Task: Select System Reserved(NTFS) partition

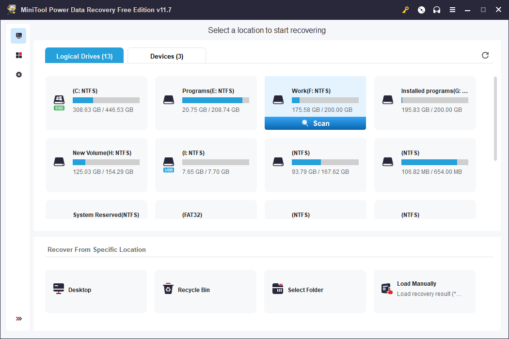Action: coord(106,215)
